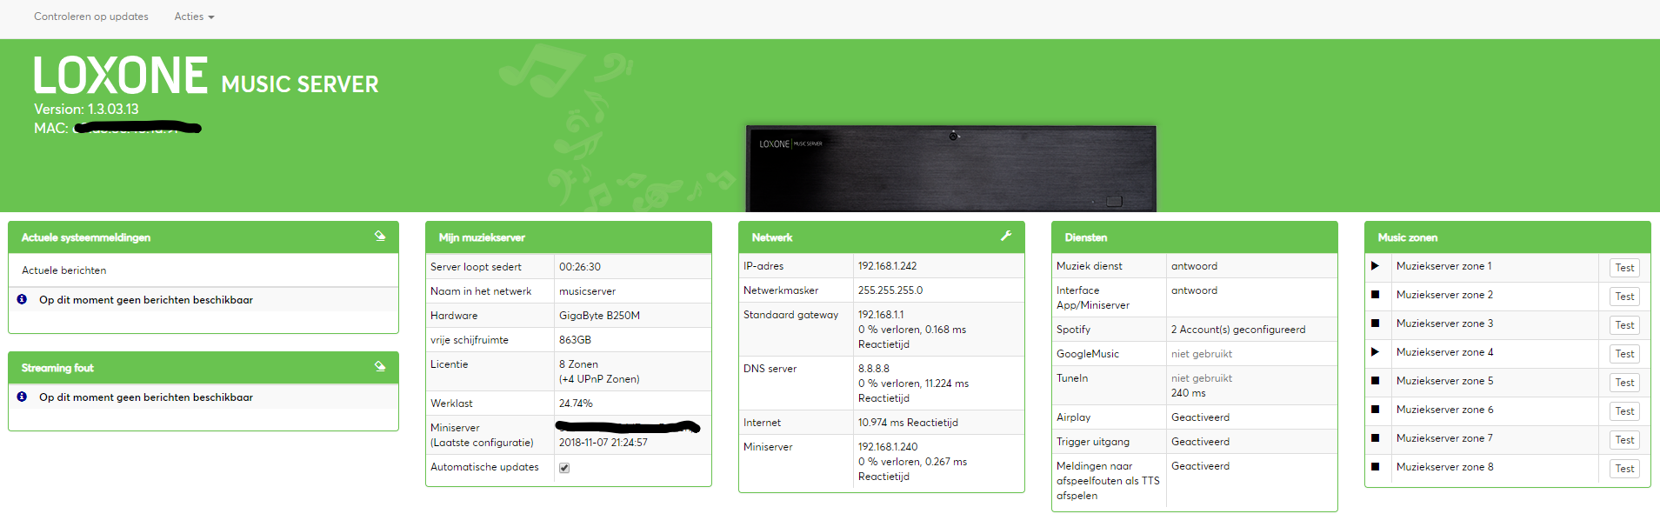Click the Loxone Music Server device image

coord(951,169)
